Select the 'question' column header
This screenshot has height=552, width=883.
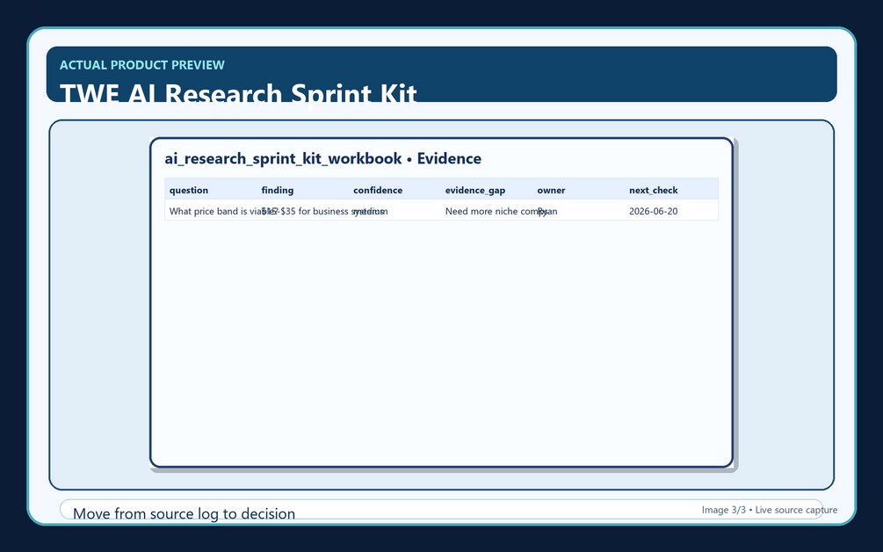tap(189, 191)
